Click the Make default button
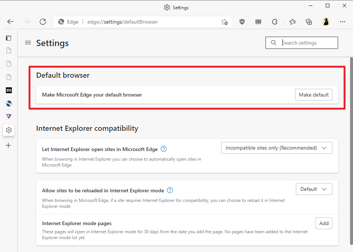The height and width of the screenshot is (252, 353). click(314, 95)
